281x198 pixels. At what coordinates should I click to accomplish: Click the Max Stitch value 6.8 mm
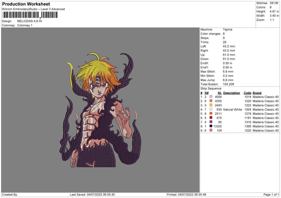pos(228,71)
